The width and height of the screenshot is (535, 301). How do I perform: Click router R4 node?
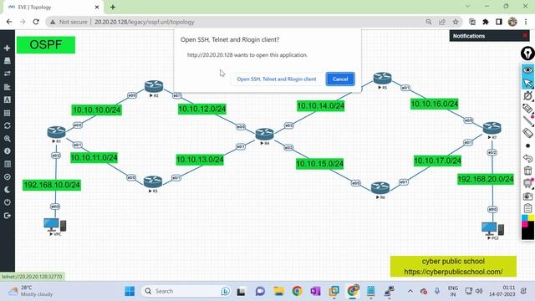click(x=264, y=134)
